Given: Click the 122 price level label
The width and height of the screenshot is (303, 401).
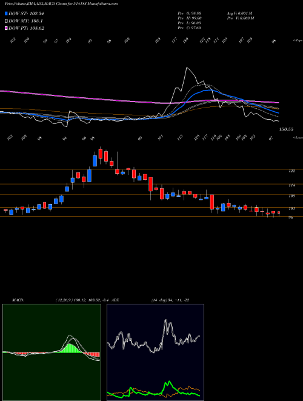Looking at the screenshot, I should coord(291,171).
